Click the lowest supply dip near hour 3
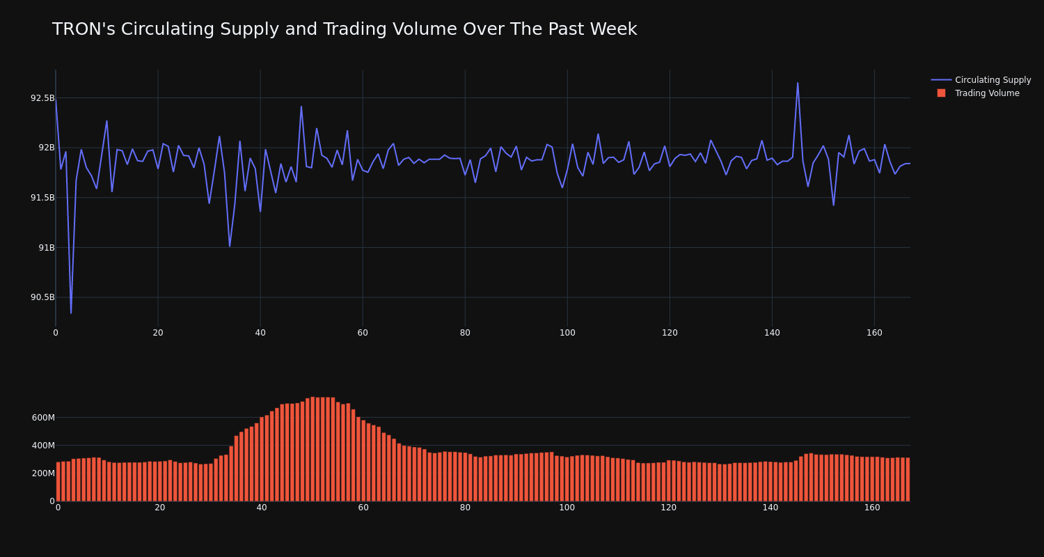This screenshot has height=557, width=1044. click(x=71, y=313)
